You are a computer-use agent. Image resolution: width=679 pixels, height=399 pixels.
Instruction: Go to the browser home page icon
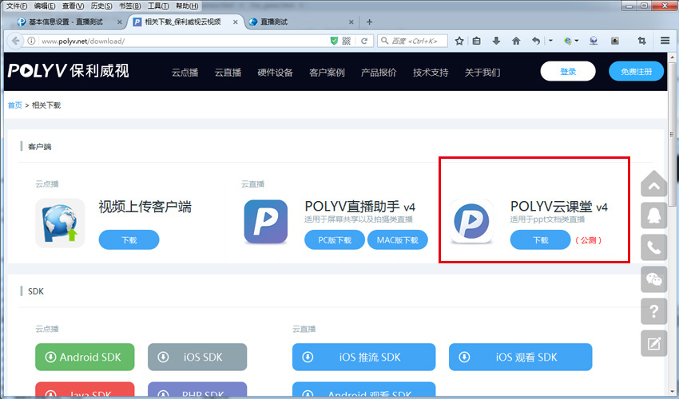(x=516, y=41)
